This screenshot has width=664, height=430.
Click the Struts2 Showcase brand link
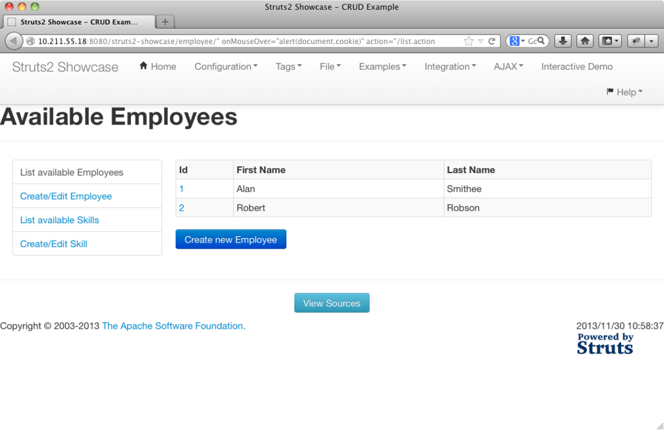coord(65,67)
